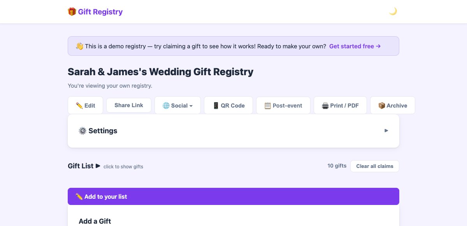
Task: Open the Social sharing dropdown
Action: click(x=177, y=105)
